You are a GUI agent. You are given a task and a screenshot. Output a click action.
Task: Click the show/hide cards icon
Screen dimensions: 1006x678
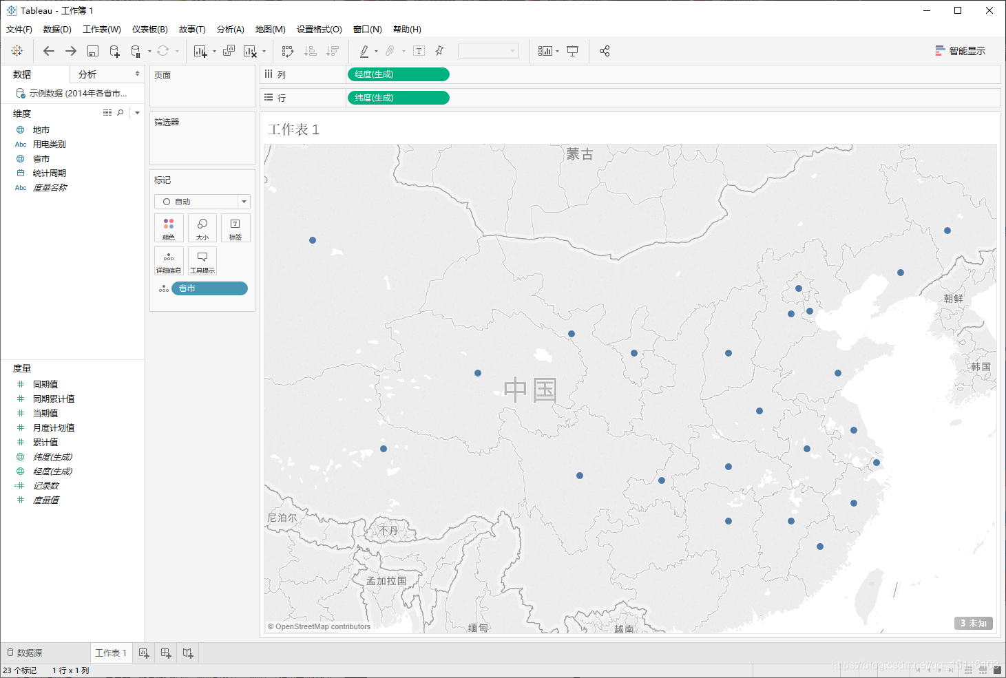click(545, 51)
